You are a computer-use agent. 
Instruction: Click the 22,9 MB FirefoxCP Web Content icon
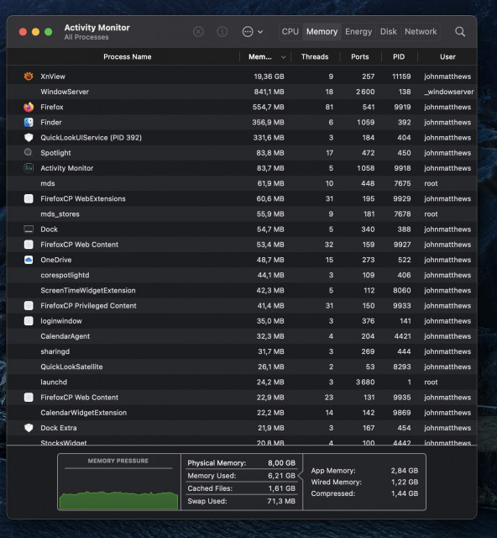pyautogui.click(x=29, y=398)
